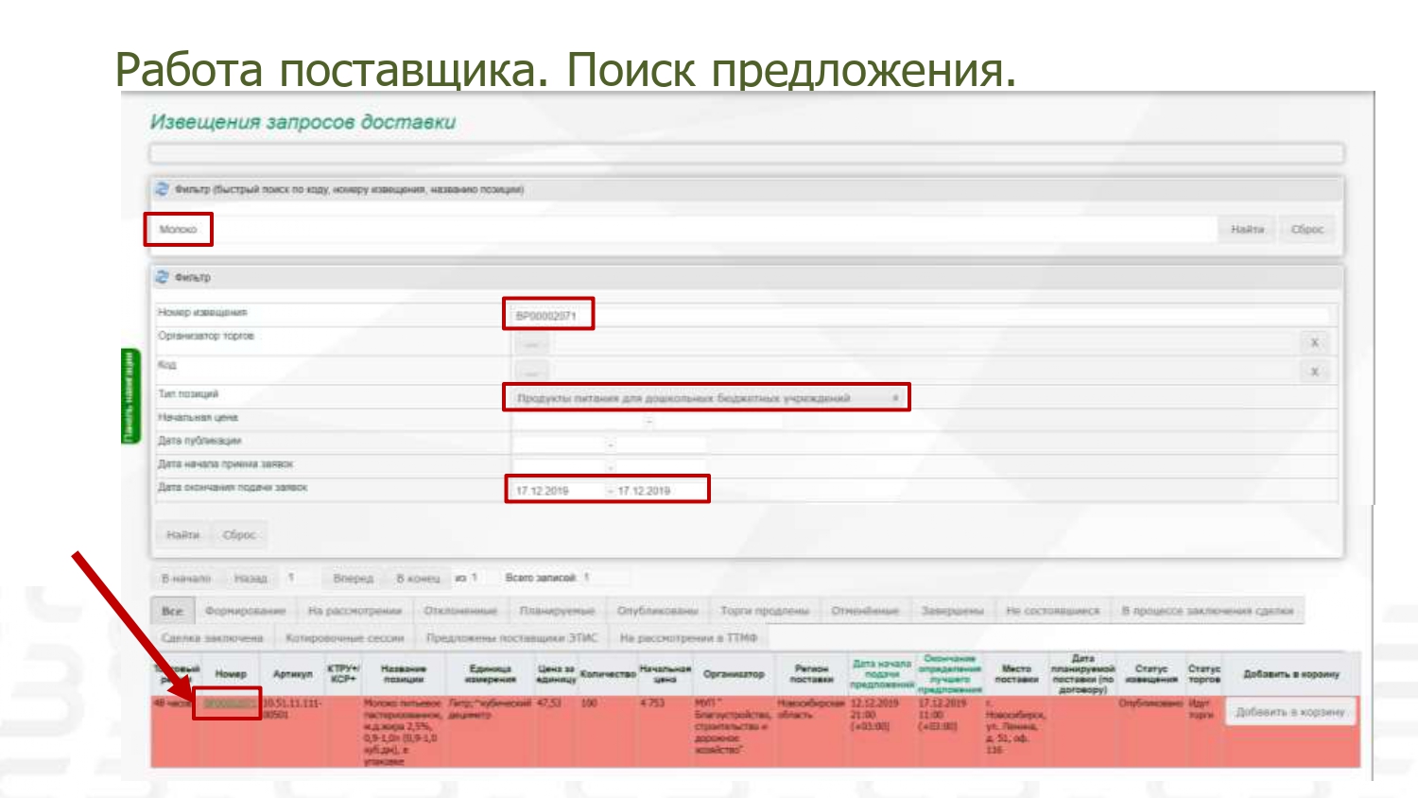The width and height of the screenshot is (1418, 798).
Task: Click the refresh icon in quick search filter header
Action: click(162, 190)
